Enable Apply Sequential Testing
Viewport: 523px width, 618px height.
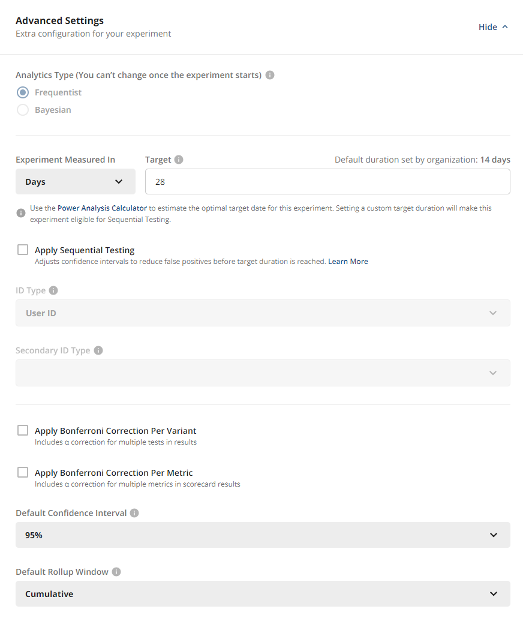(22, 249)
